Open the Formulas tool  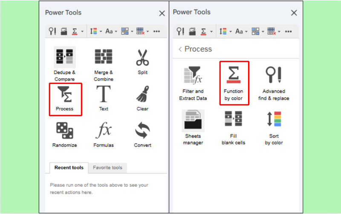point(104,135)
